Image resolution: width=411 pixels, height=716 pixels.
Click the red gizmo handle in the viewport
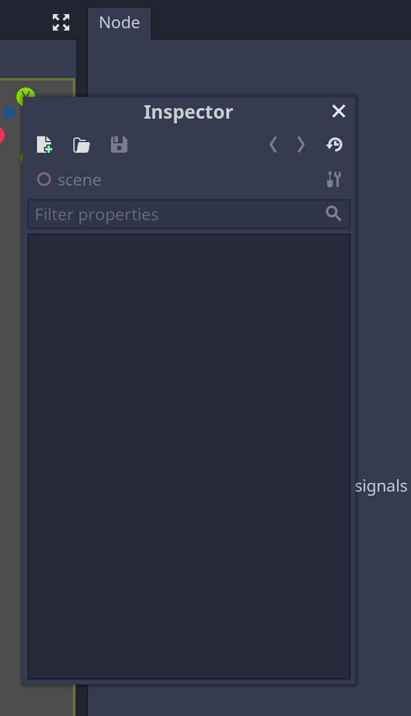[x=2, y=134]
